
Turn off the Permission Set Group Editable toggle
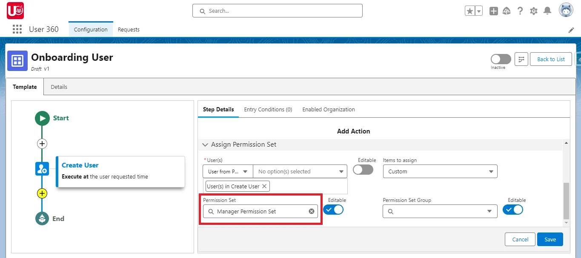[513, 209]
